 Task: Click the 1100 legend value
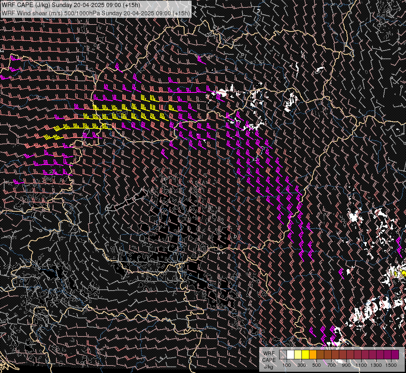point(361,365)
